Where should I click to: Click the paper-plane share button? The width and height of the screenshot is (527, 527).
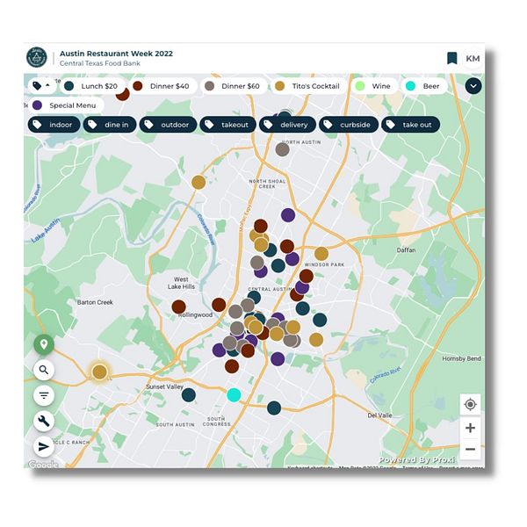point(44,447)
